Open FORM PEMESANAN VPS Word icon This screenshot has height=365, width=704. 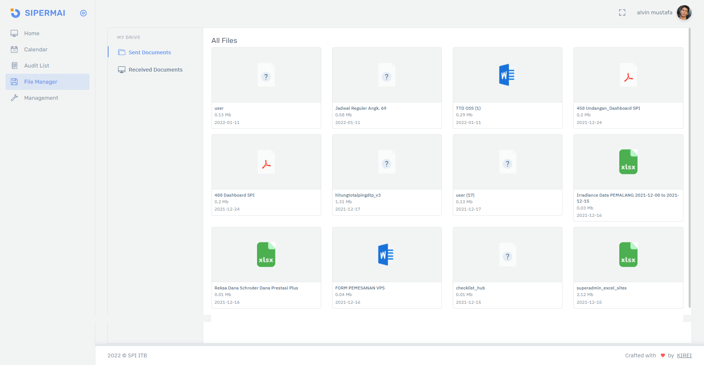click(x=386, y=255)
